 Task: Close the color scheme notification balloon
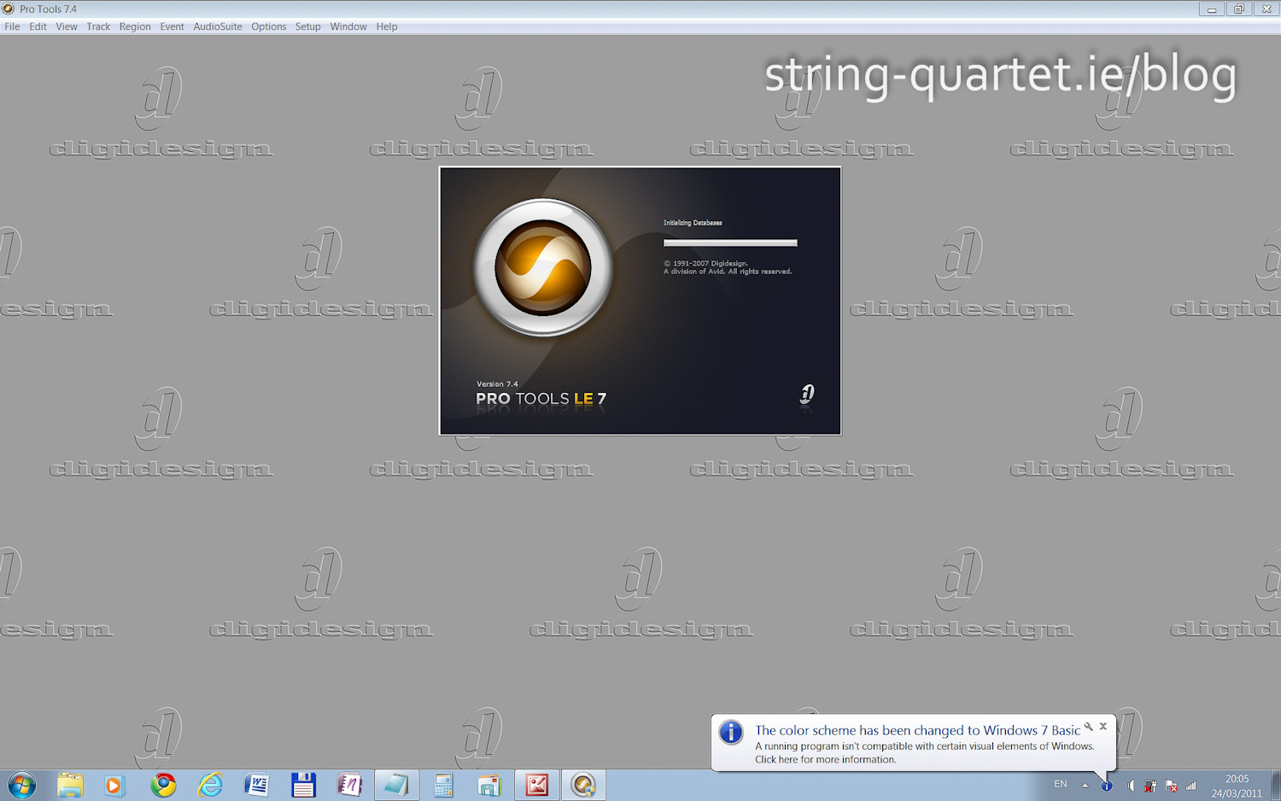(1103, 727)
